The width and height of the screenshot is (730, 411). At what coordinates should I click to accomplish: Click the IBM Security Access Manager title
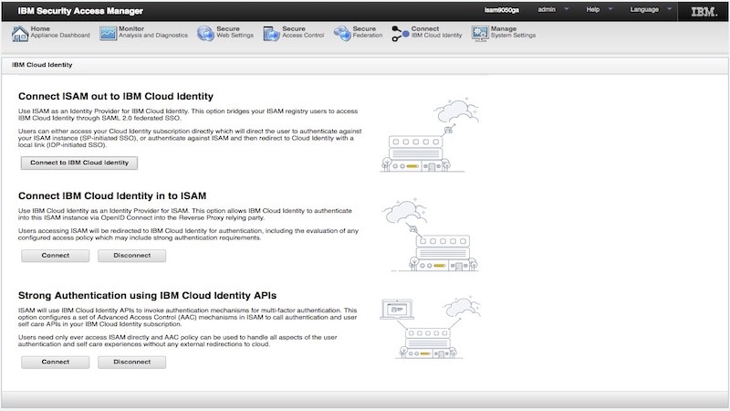tap(80, 11)
